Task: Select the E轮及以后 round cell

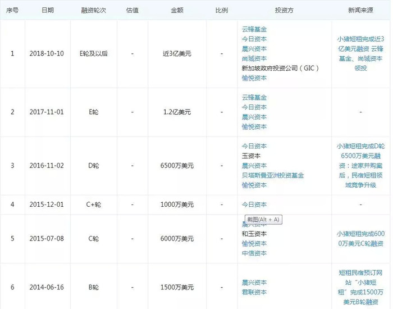Action: pyautogui.click(x=94, y=54)
